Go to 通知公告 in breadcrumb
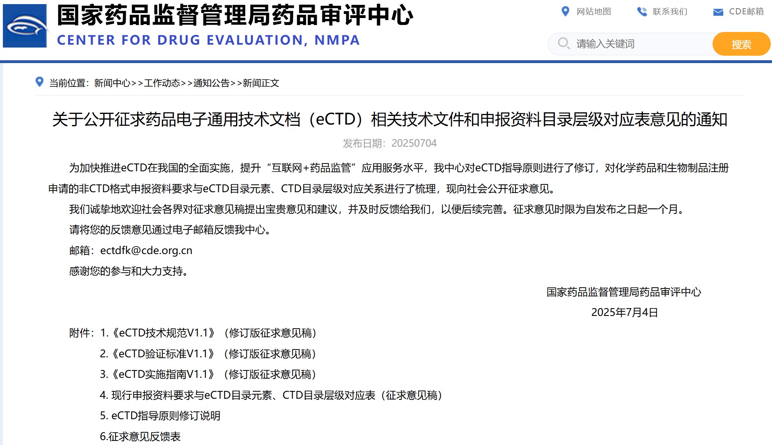 [x=211, y=83]
